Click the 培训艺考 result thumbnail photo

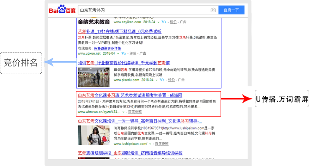(x=93, y=77)
